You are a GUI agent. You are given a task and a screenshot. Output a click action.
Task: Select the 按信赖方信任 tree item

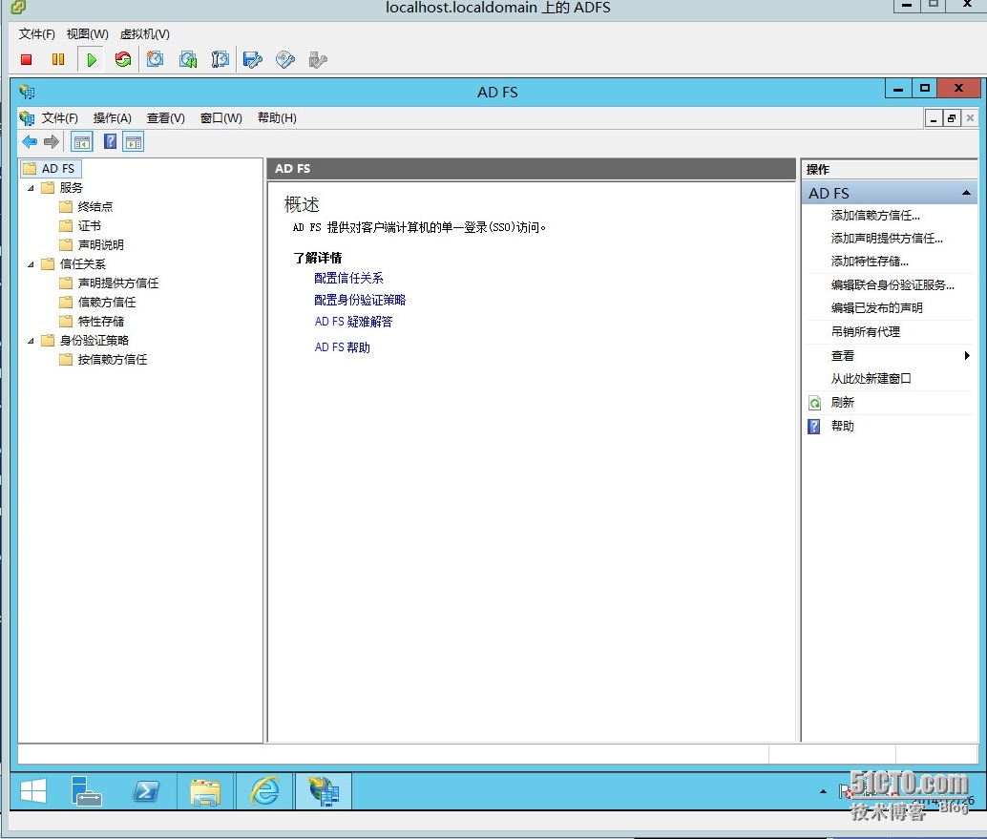coord(112,360)
